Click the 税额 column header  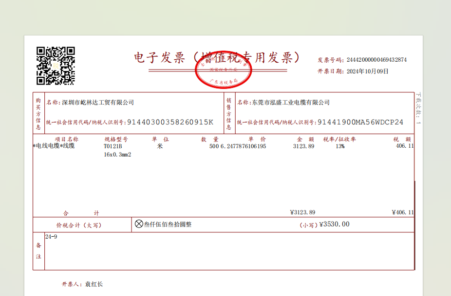[402, 139]
